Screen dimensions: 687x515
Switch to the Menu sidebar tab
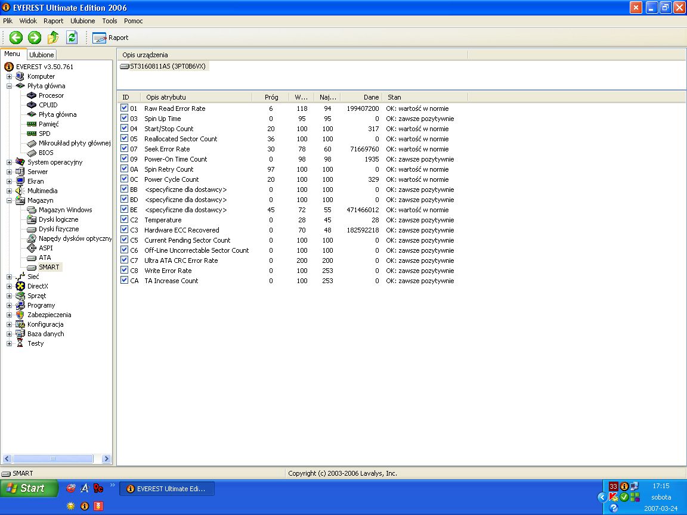[13, 54]
